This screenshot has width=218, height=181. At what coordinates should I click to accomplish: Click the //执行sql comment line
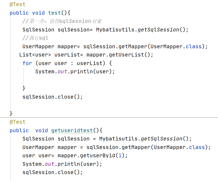click(35, 38)
